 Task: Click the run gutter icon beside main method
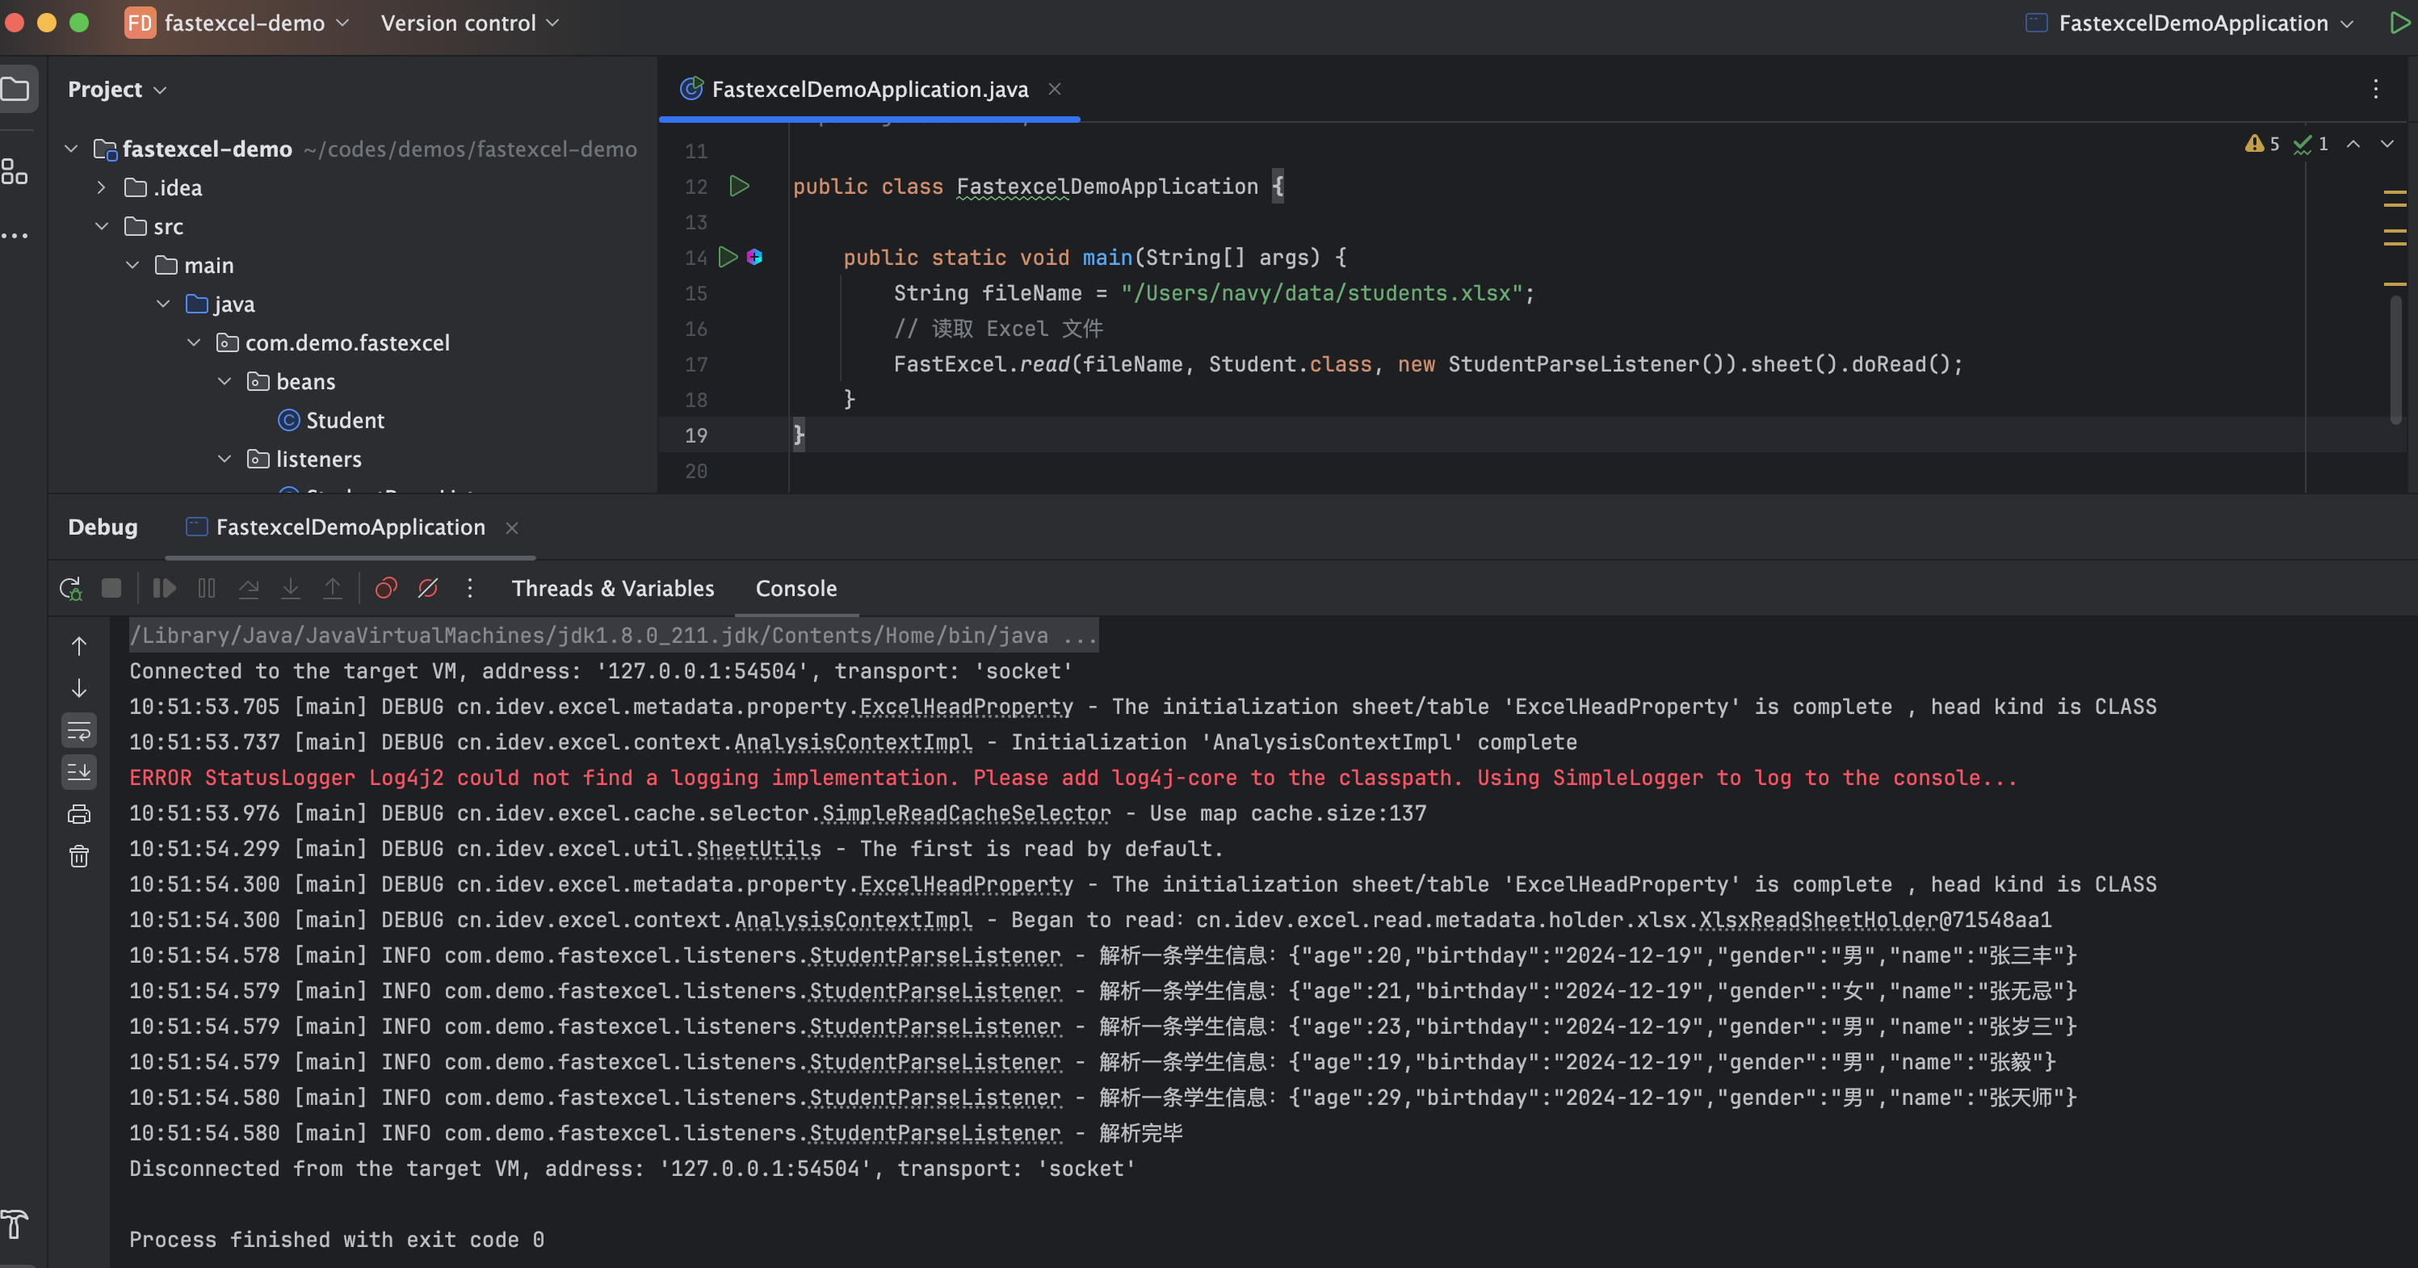click(x=728, y=257)
